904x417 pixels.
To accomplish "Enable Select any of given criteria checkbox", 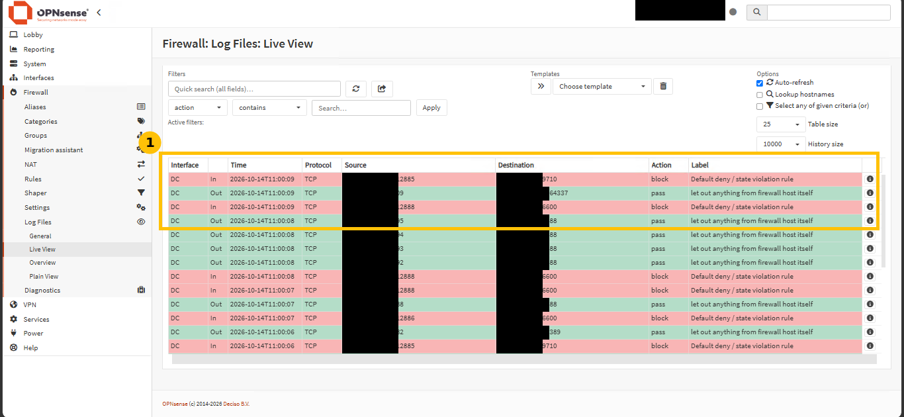I will click(760, 106).
